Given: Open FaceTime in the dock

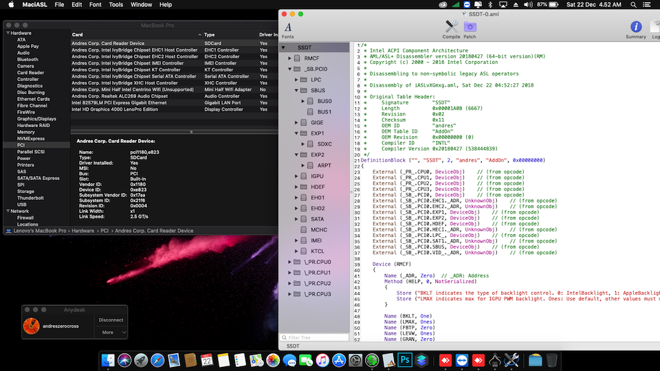Looking at the screenshot, I should [x=305, y=360].
